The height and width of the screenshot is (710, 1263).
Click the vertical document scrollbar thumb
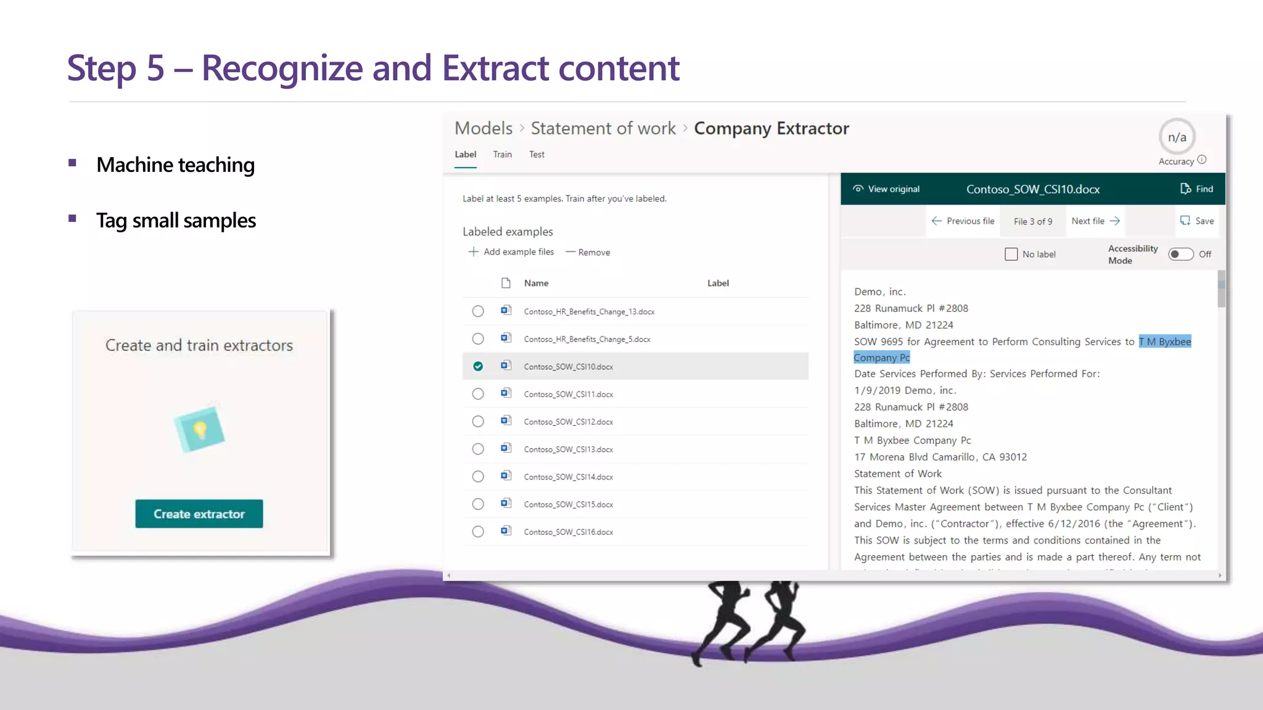coord(1221,288)
